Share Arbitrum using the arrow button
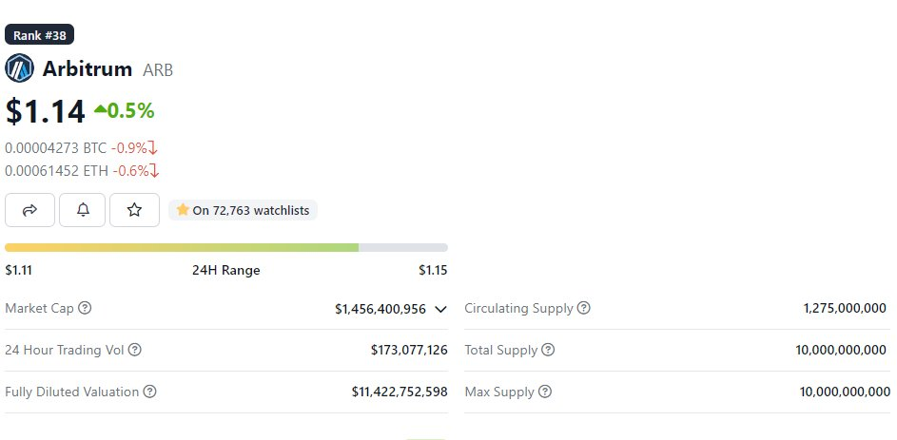This screenshot has height=440, width=897. (x=29, y=210)
